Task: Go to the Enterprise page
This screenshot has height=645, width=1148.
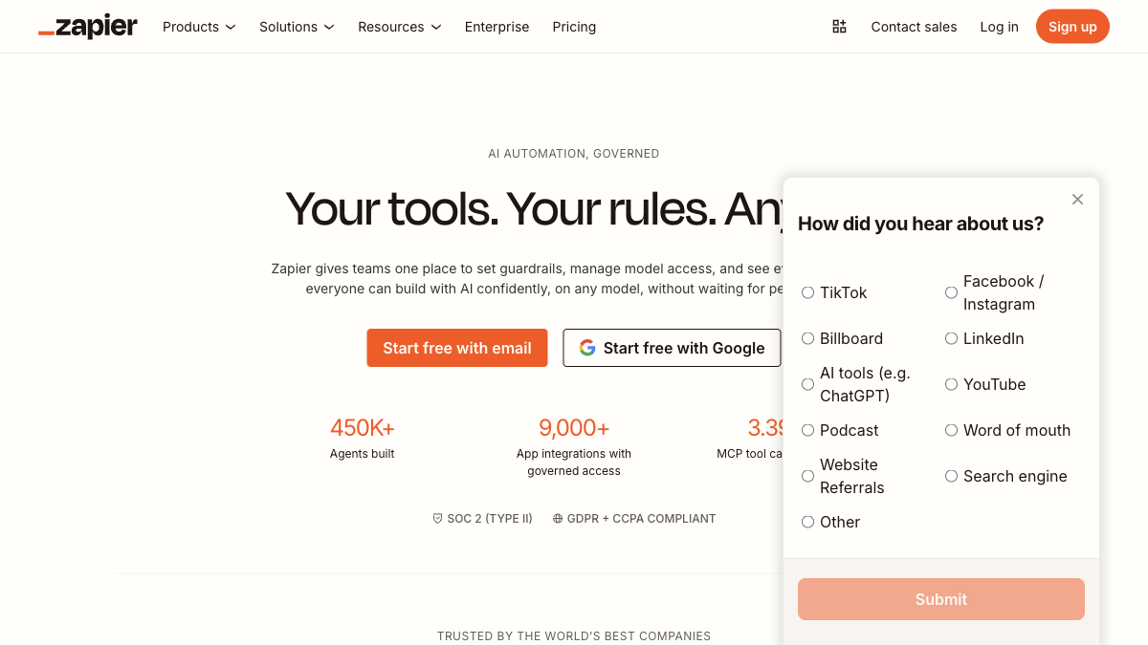Action: click(497, 27)
